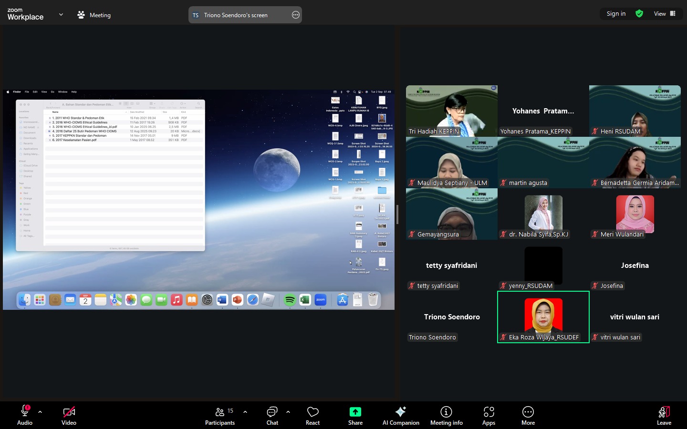Click the green Share screen icon
The image size is (687, 429).
point(355,412)
